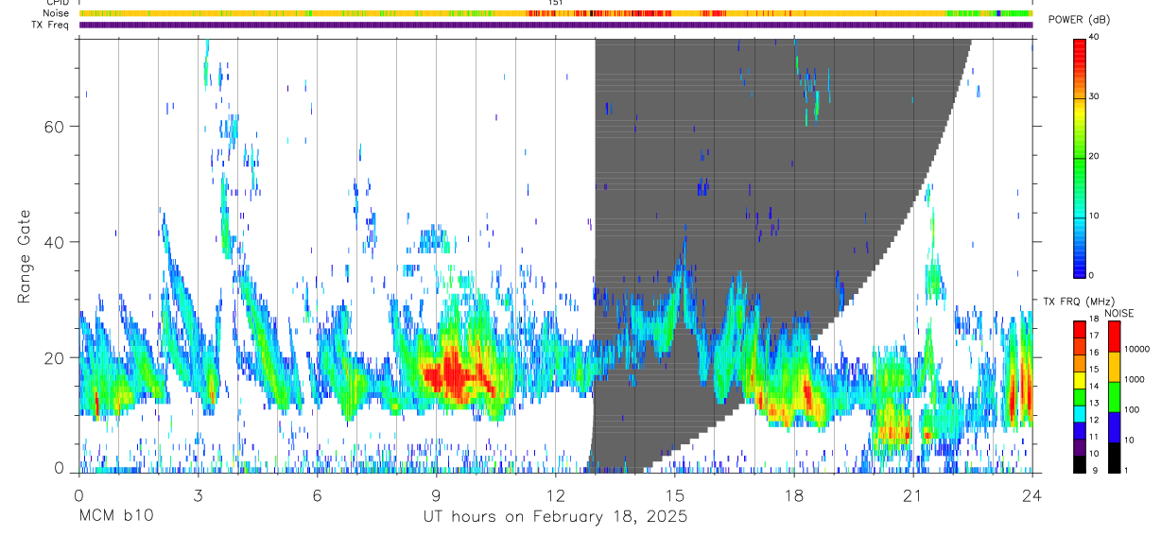Viewport: 1161px width, 536px height.
Task: Select the Noise strip above the plot
Action: [x=555, y=13]
